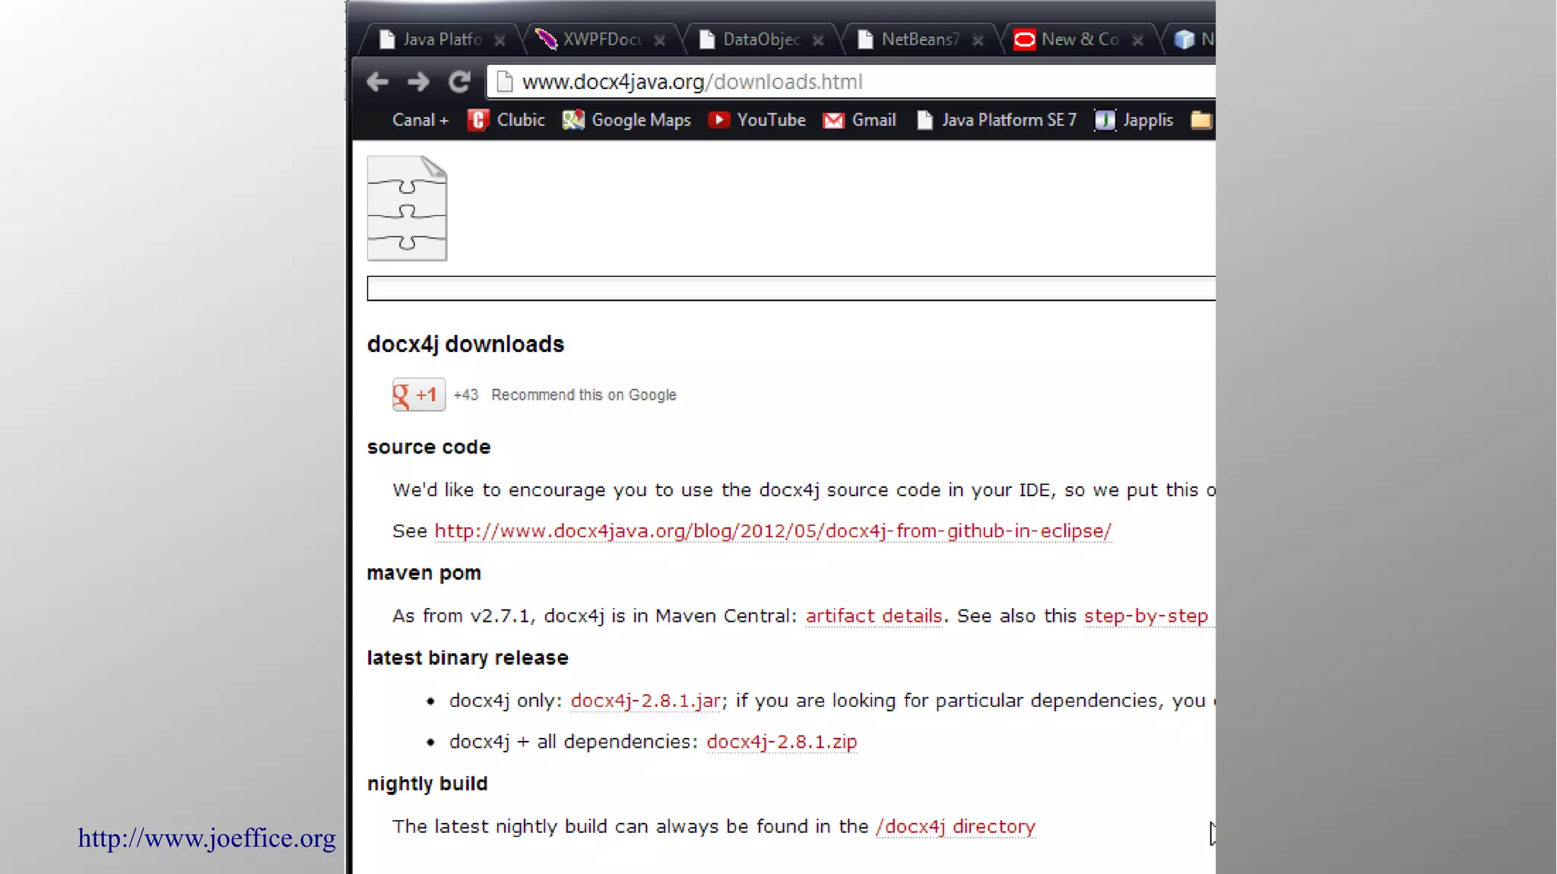Click the docx4j puzzle logo image
The image size is (1557, 874).
coord(407,208)
